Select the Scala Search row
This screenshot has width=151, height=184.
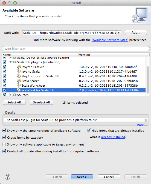pyautogui.click(x=74, y=81)
